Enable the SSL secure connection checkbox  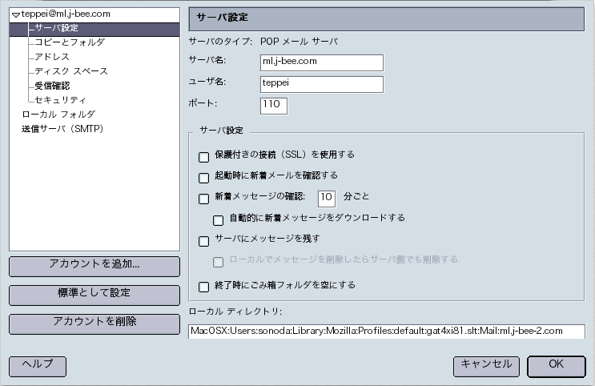[203, 157]
